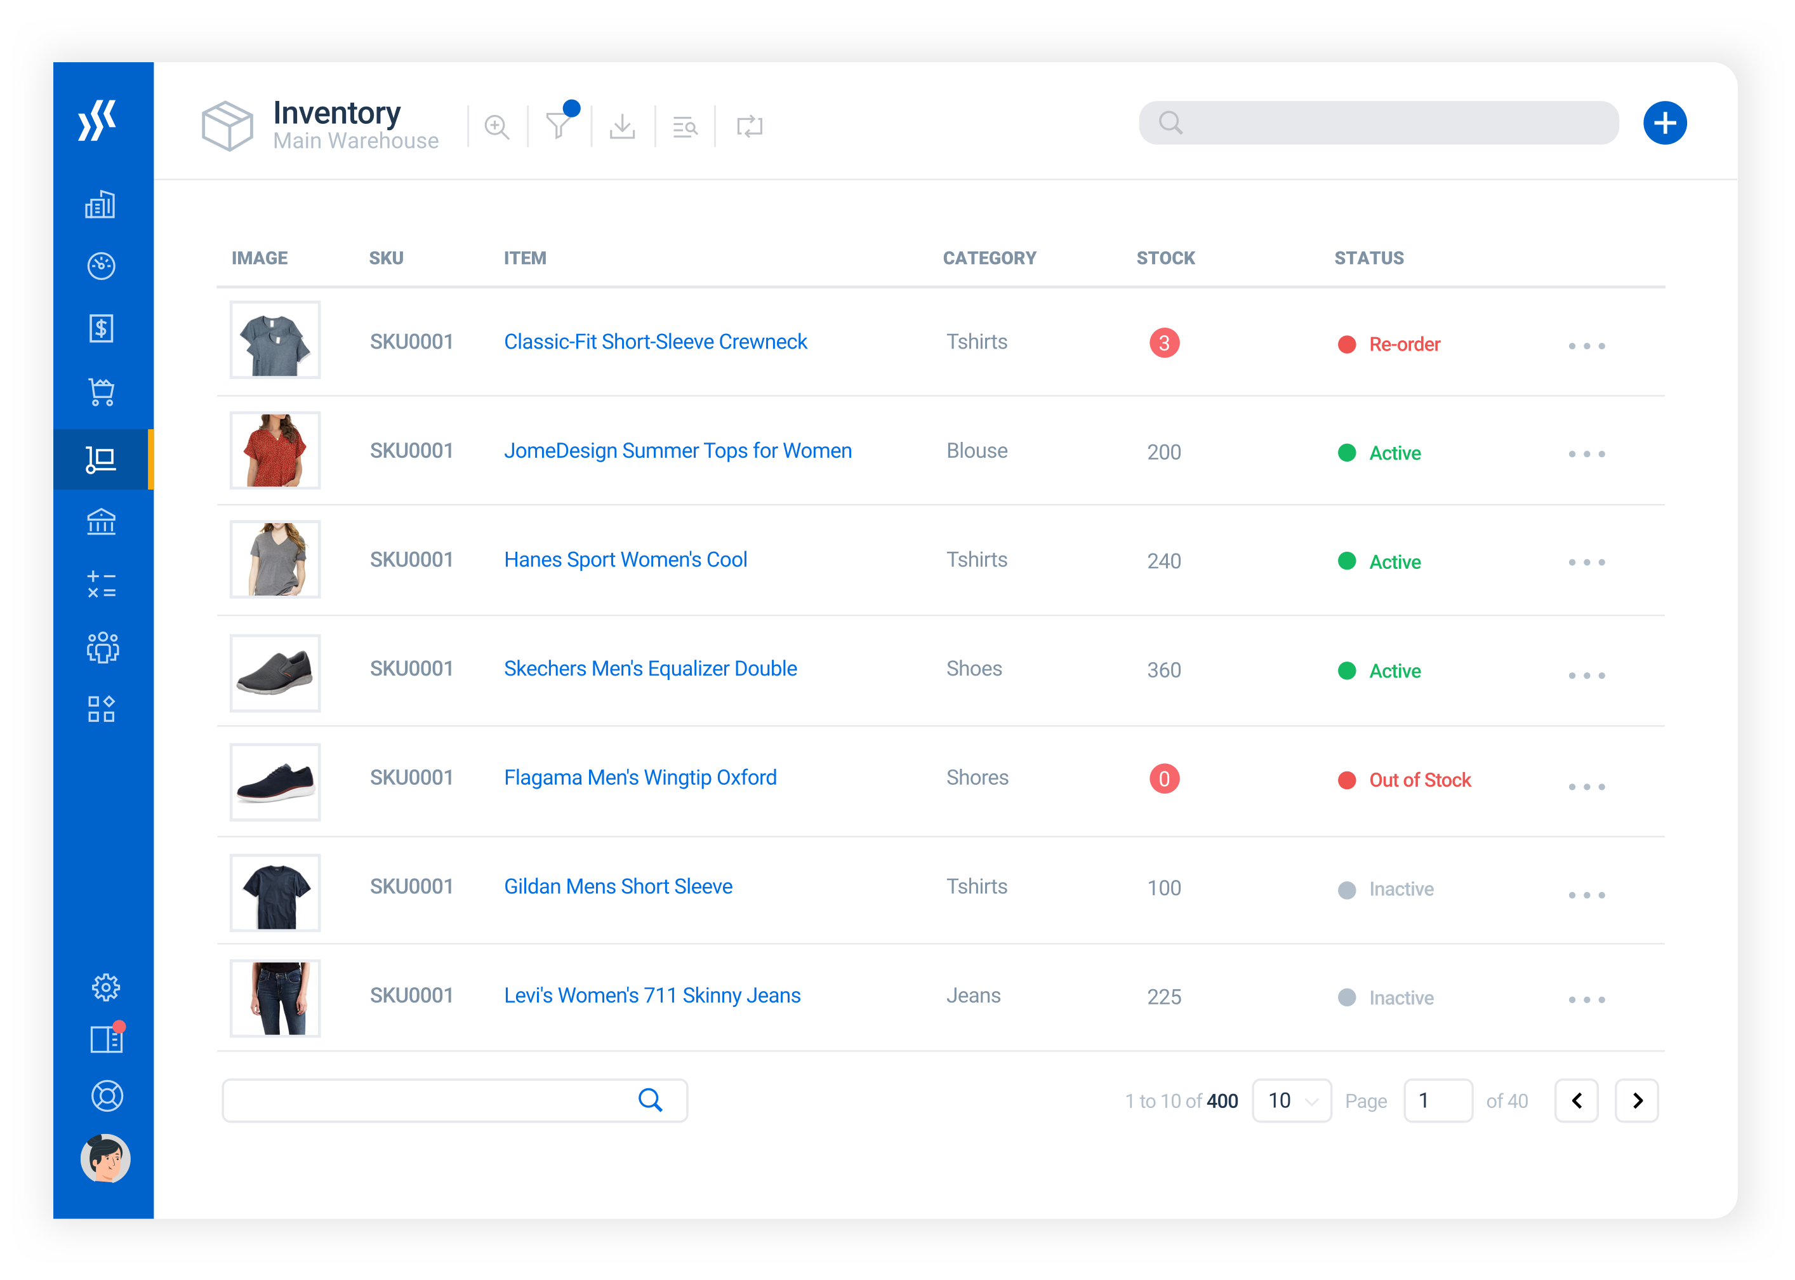Open the help lifebuoy sidebar icon
The image size is (1795, 1280).
coord(107,1096)
